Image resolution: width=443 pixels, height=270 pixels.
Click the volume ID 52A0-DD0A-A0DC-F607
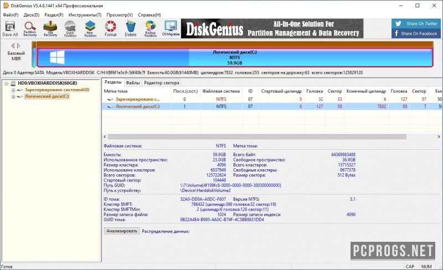[x=203, y=199]
